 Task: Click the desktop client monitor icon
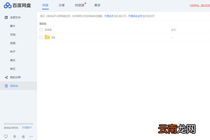6,136
